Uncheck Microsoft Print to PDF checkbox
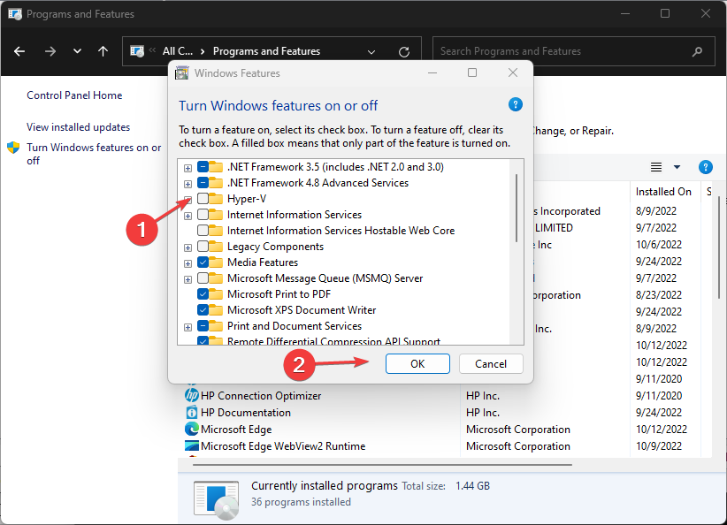Screen dimensions: 727x525 pyautogui.click(x=203, y=293)
